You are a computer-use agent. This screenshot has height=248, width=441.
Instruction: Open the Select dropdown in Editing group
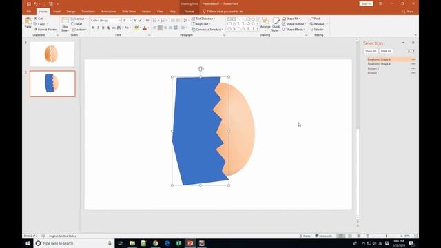(x=317, y=29)
